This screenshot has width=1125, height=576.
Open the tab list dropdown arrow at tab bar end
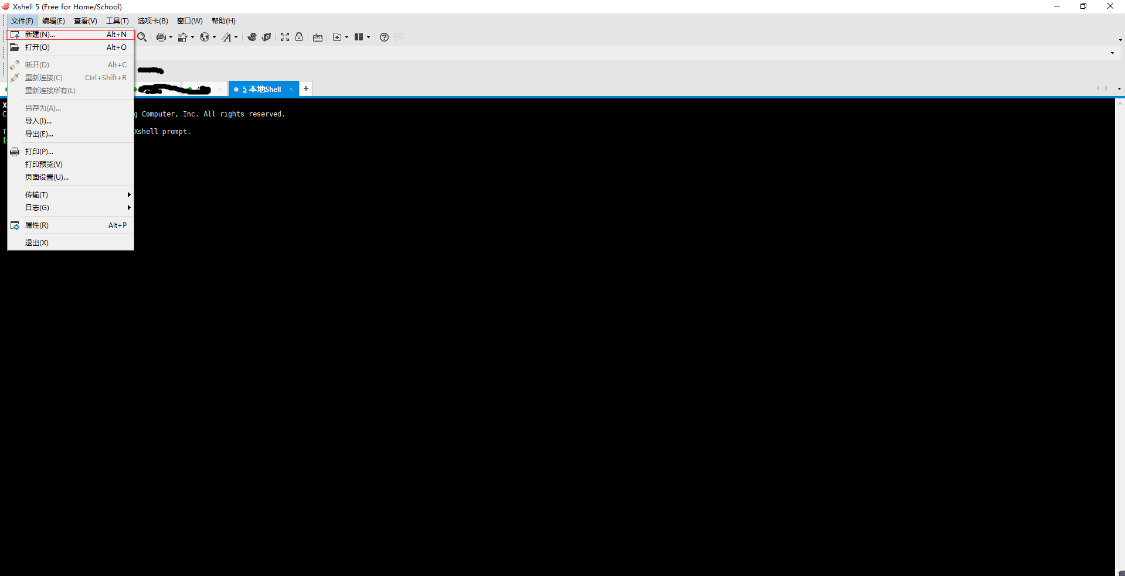(1119, 89)
